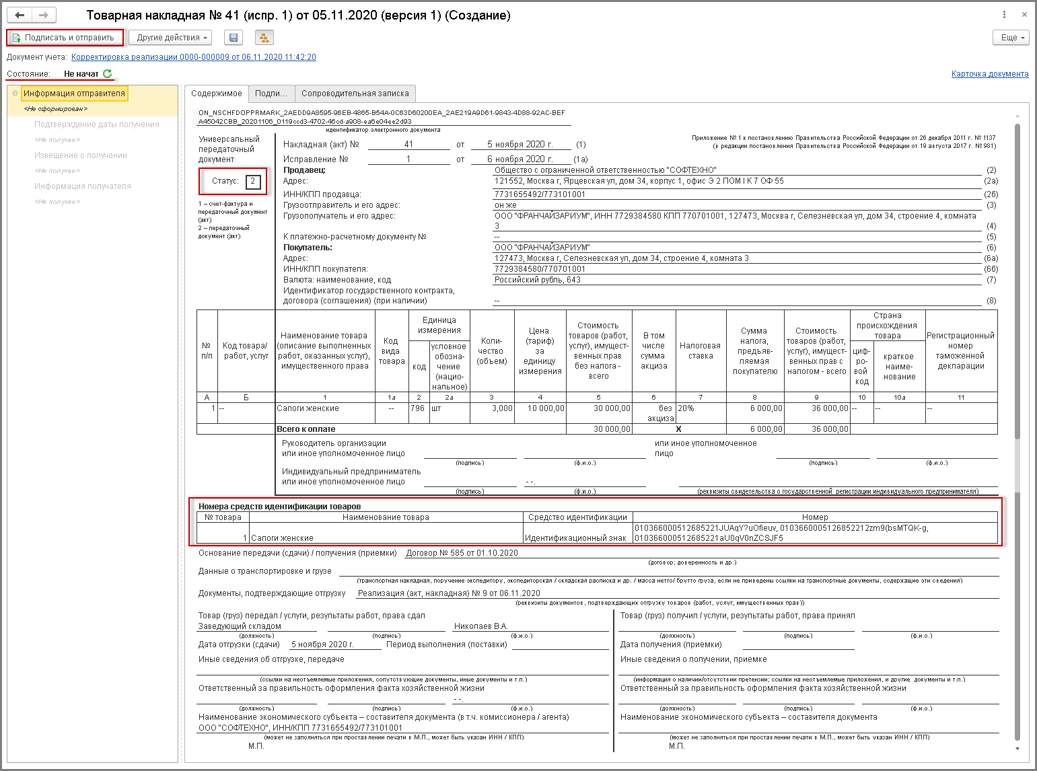Viewport: 1037px width, 771px height.
Task: Click currency Российский рубль, 643
Action: [538, 280]
